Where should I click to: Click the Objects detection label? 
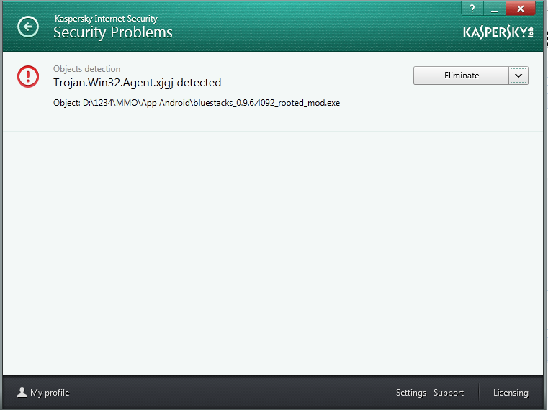click(x=87, y=69)
